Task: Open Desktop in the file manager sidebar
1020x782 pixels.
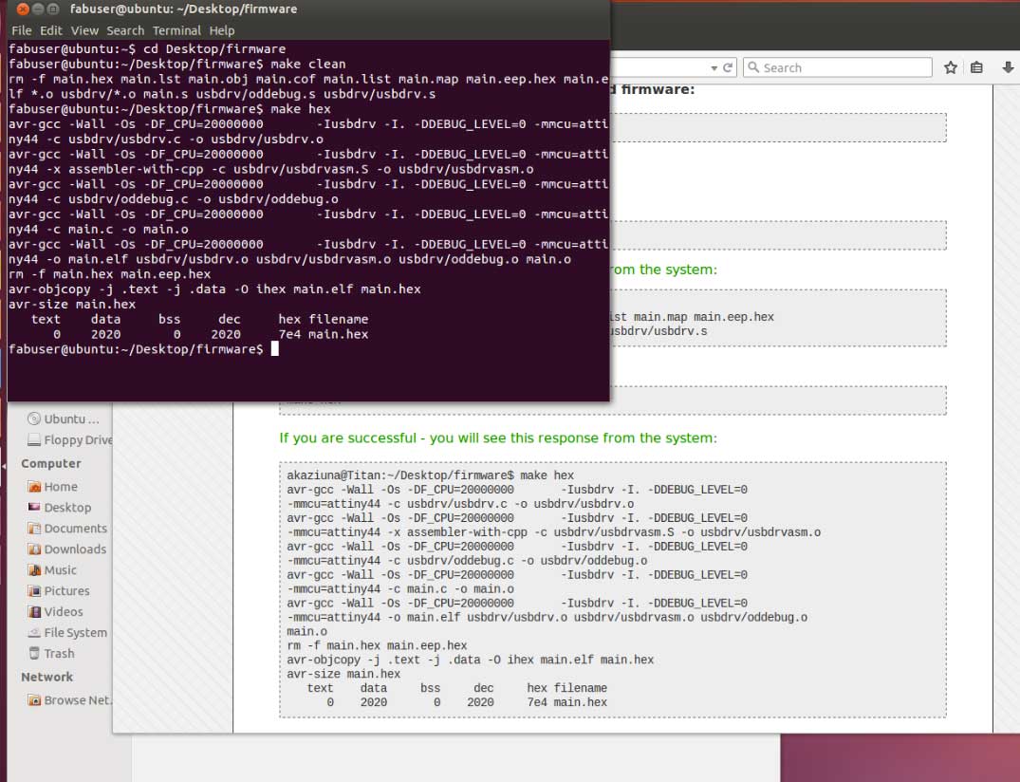Action: [59, 508]
